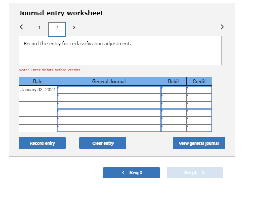
Task: Click Record entry button
Action: pyautogui.click(x=42, y=143)
